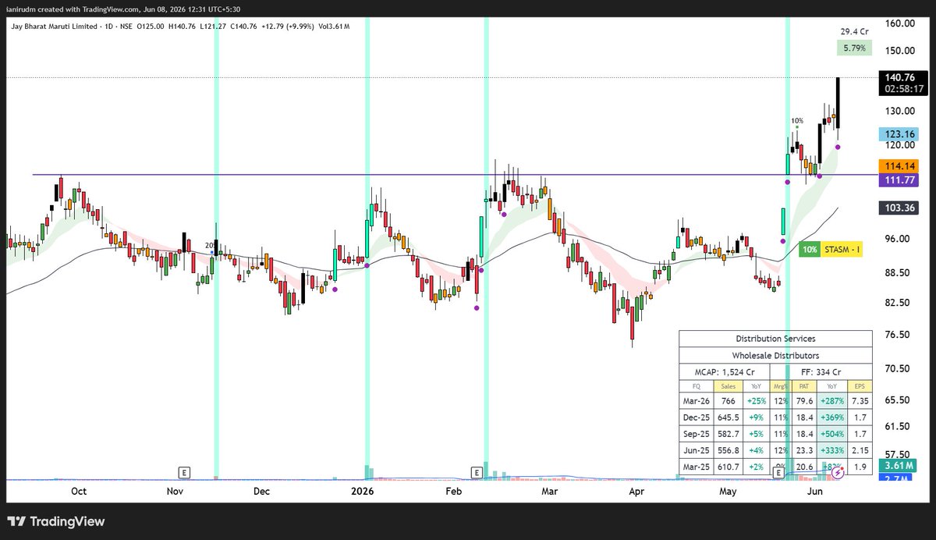Click the Distribution Services table row
This screenshot has height=540, width=936.
pos(775,339)
